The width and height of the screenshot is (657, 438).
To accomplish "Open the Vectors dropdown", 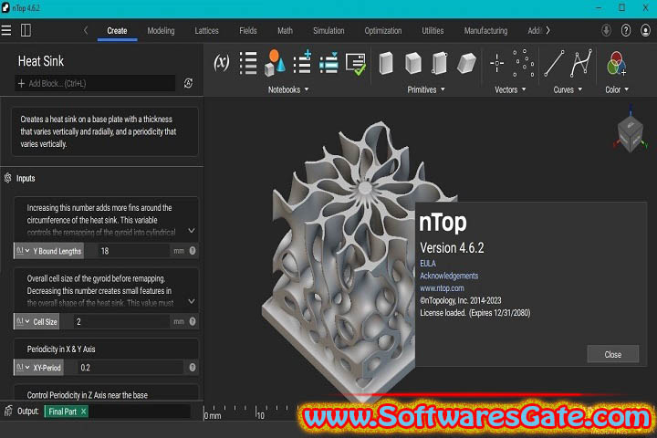I will (x=510, y=89).
